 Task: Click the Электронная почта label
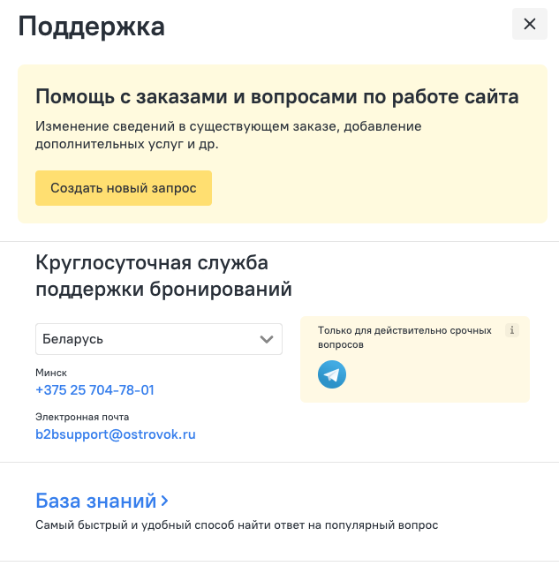82,417
